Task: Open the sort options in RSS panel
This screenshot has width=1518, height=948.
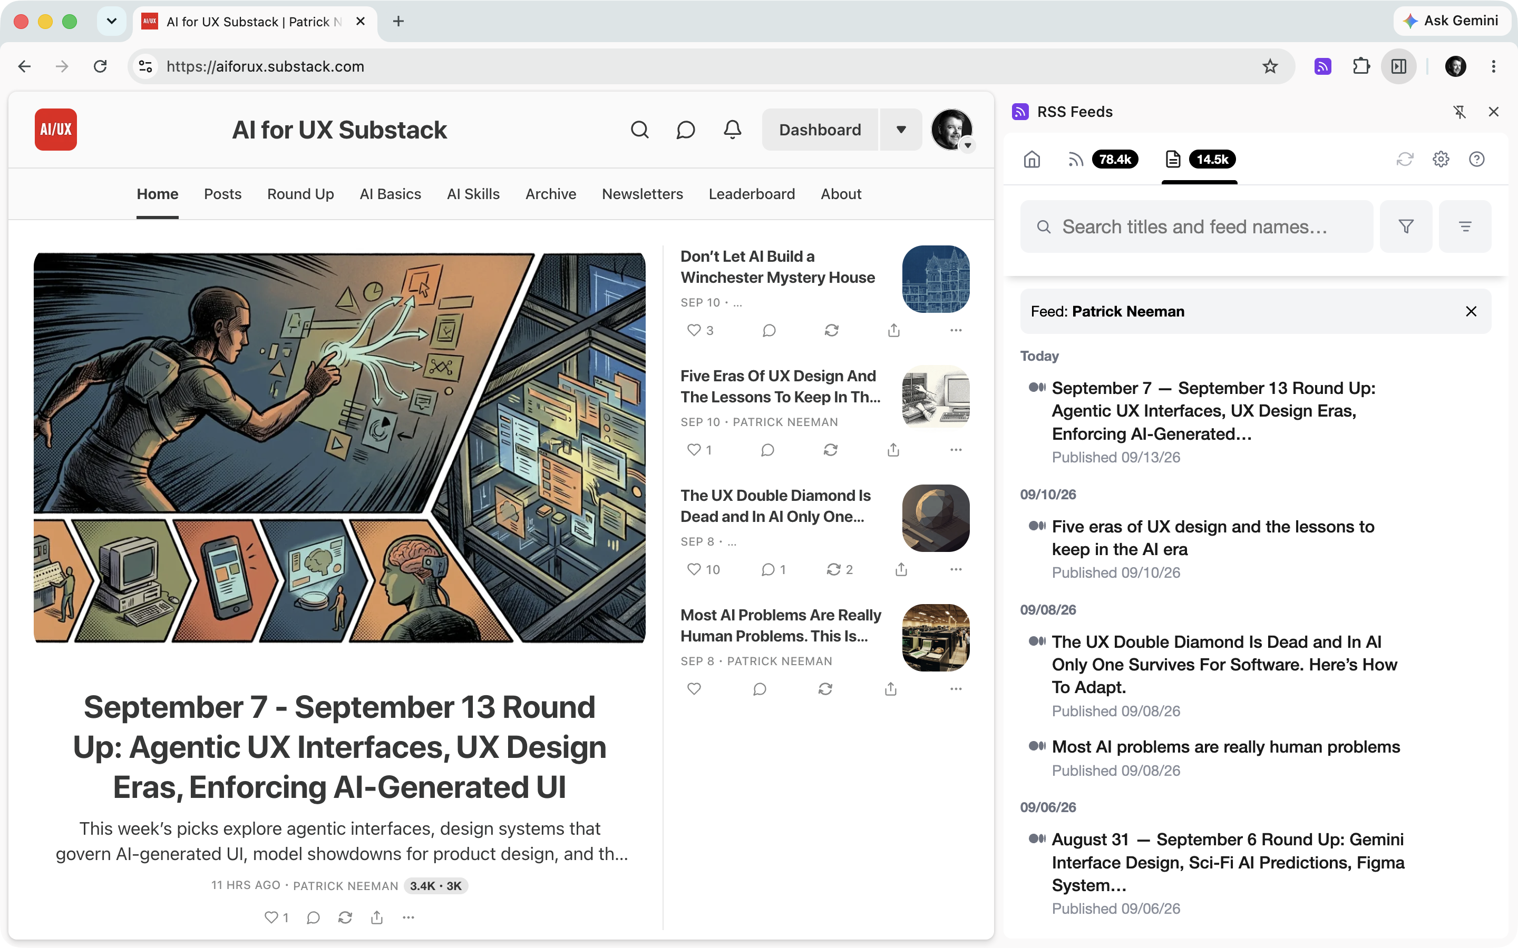Action: [x=1465, y=226]
